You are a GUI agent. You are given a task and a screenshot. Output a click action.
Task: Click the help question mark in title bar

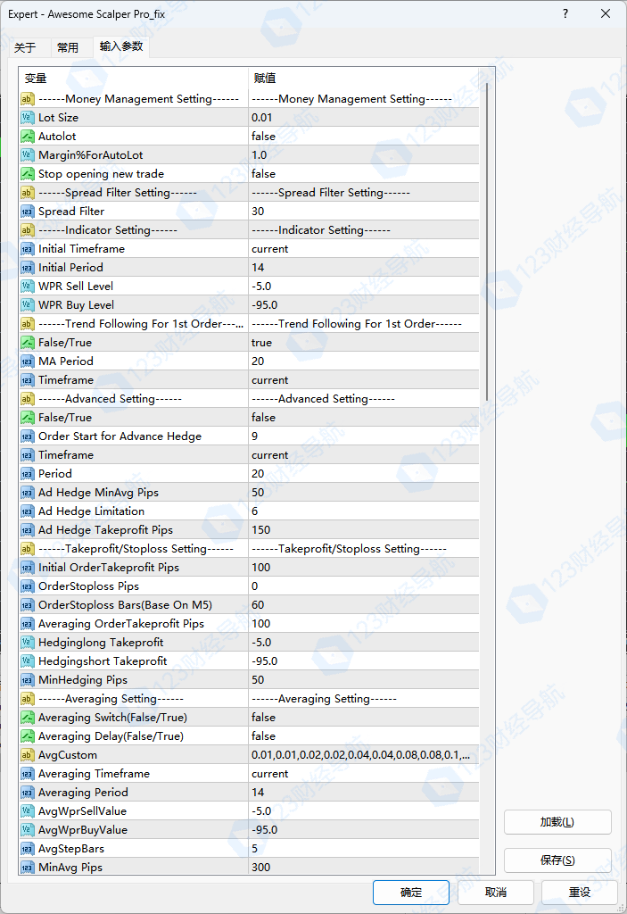click(565, 13)
